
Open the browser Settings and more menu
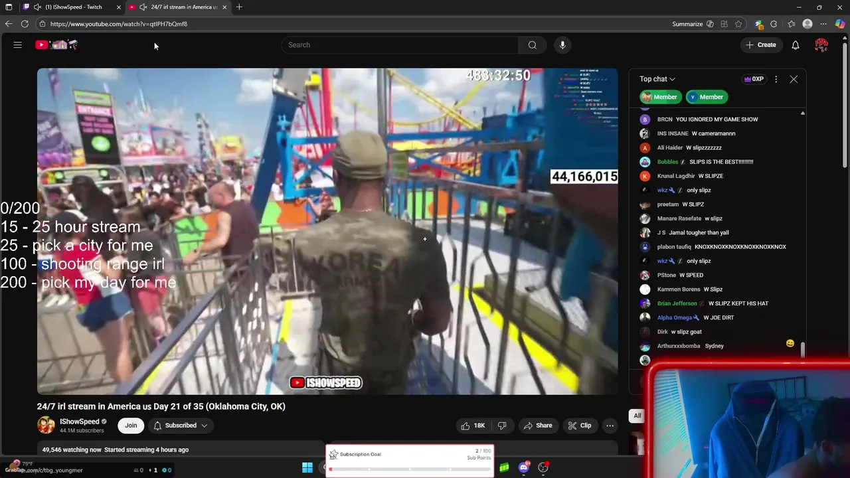coord(824,24)
